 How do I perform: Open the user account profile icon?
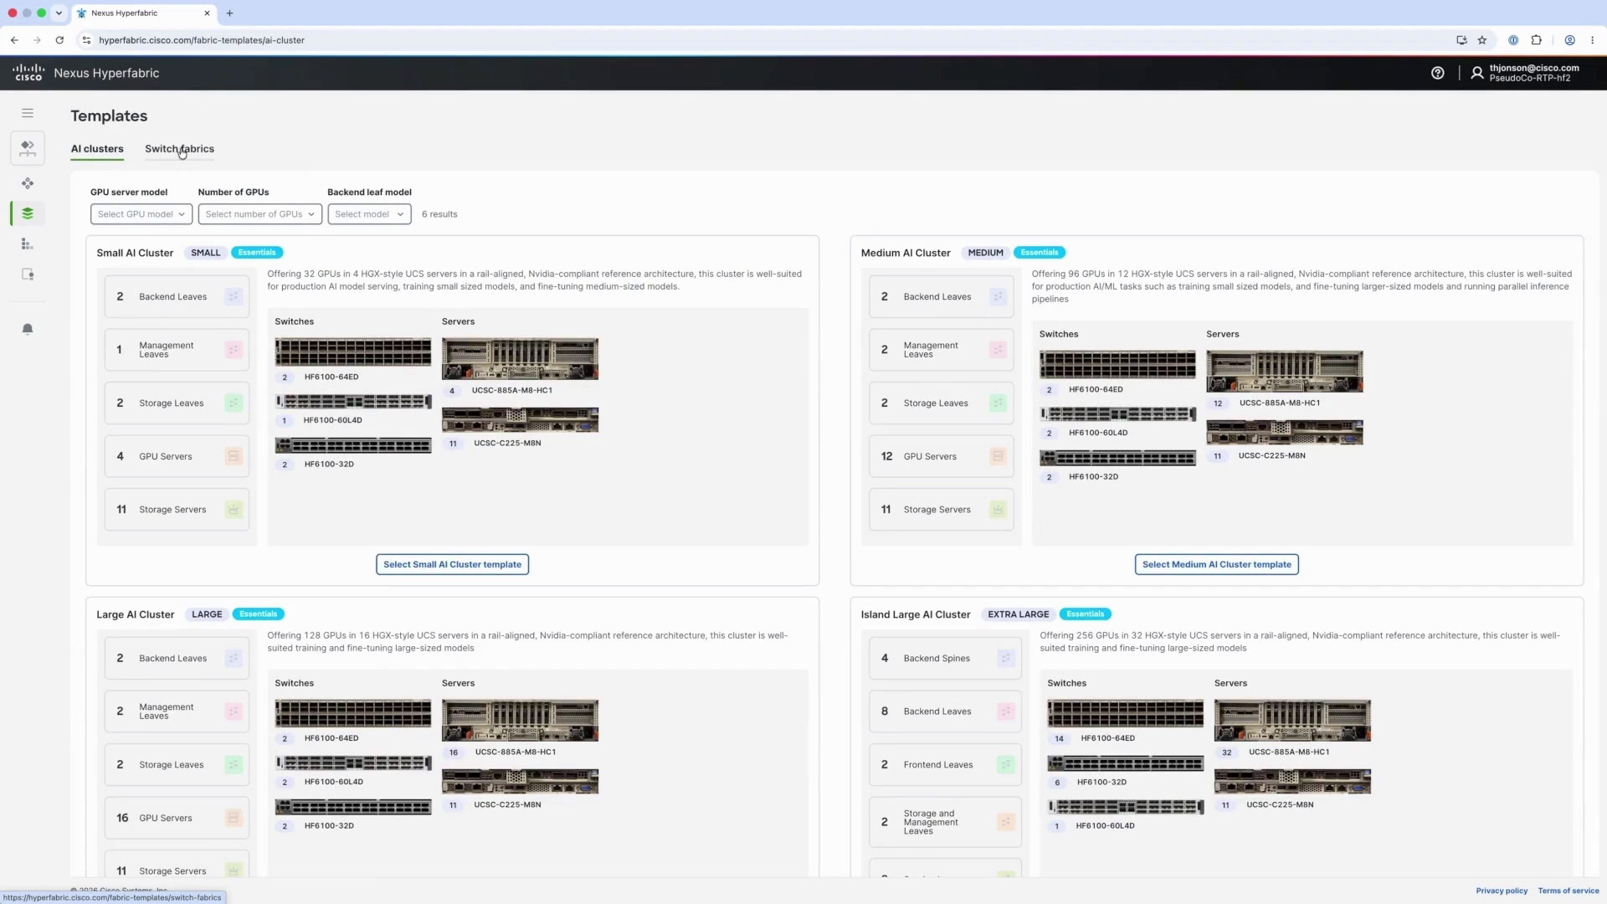(x=1477, y=73)
